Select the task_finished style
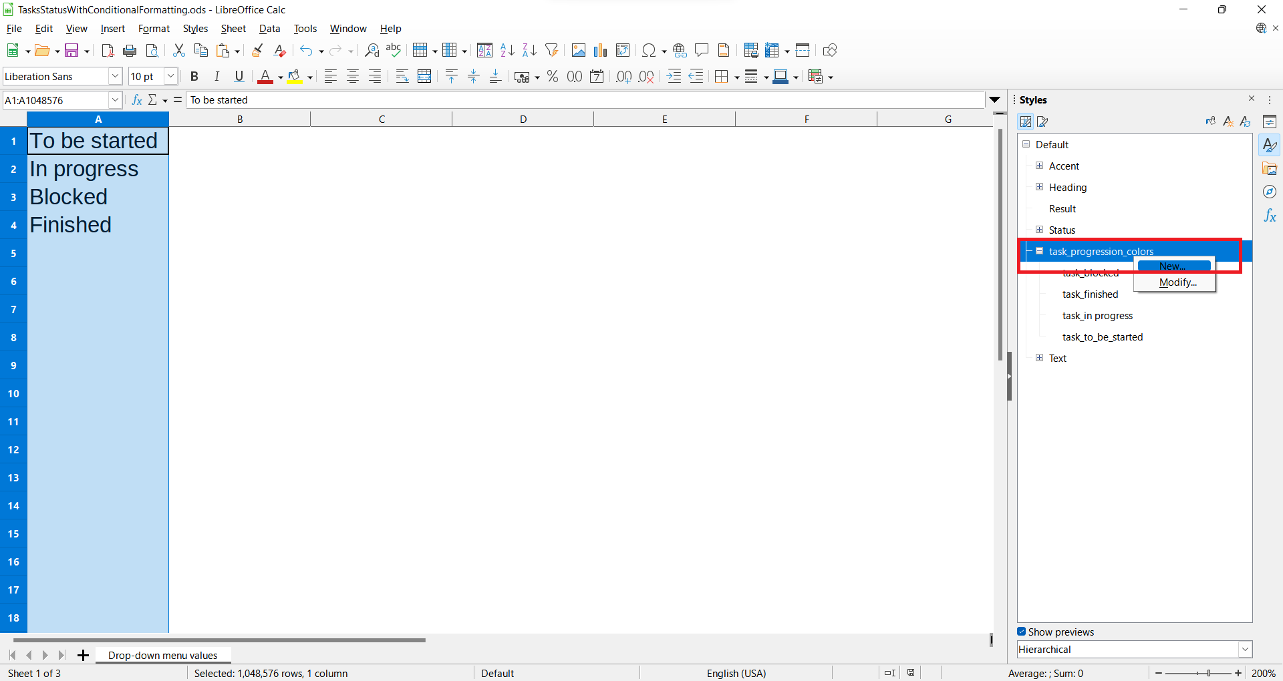 tap(1090, 294)
